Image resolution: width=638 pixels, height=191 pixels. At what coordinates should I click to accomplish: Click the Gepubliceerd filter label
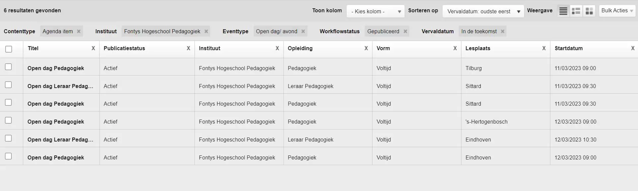[x=383, y=31]
